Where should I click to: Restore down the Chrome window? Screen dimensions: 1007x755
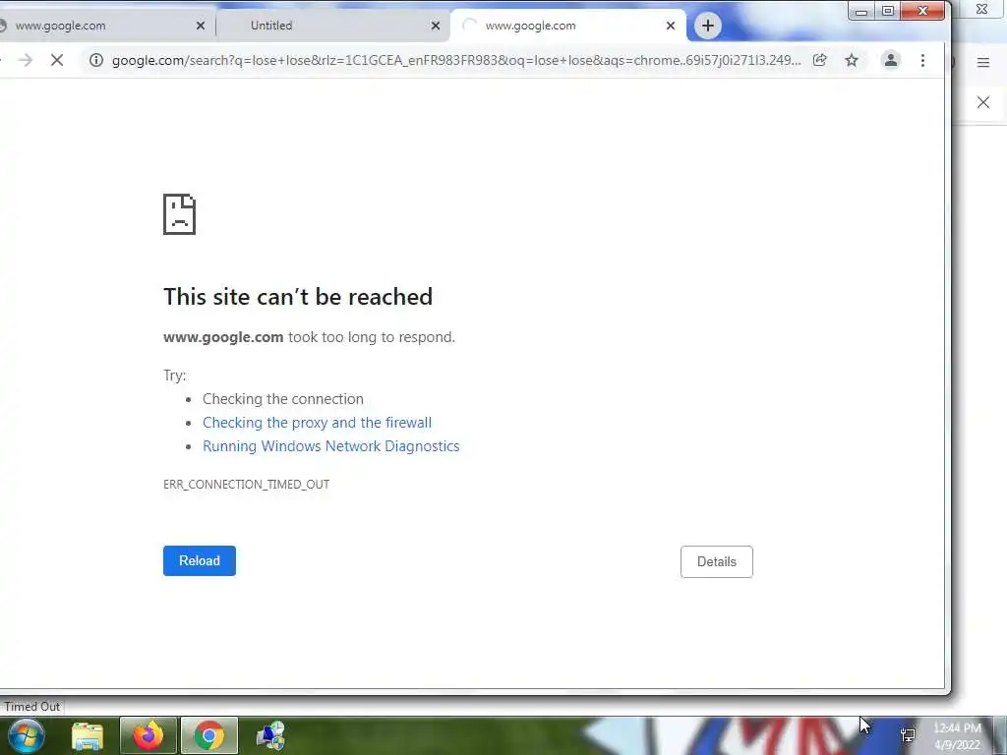click(x=888, y=11)
